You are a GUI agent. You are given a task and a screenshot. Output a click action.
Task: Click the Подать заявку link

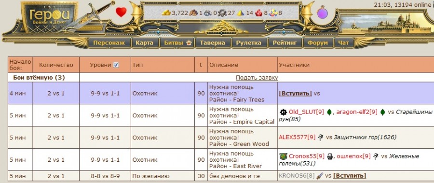tap(257, 78)
